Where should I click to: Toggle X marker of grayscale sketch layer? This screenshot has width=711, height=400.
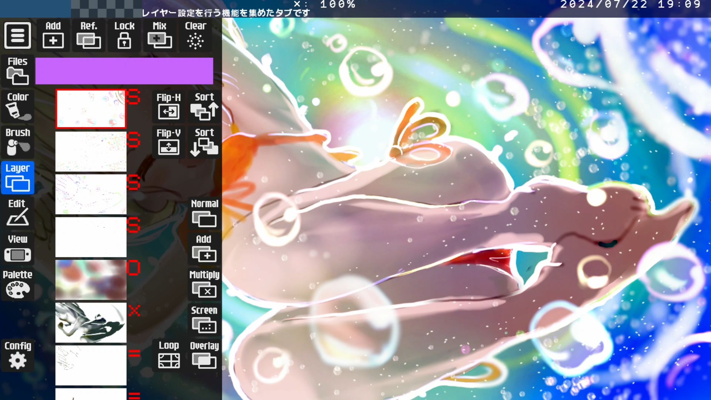point(134,310)
